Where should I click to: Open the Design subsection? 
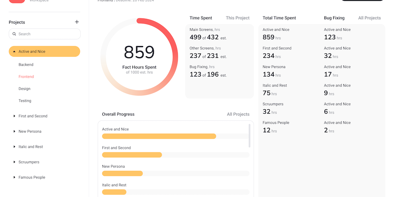point(24,88)
